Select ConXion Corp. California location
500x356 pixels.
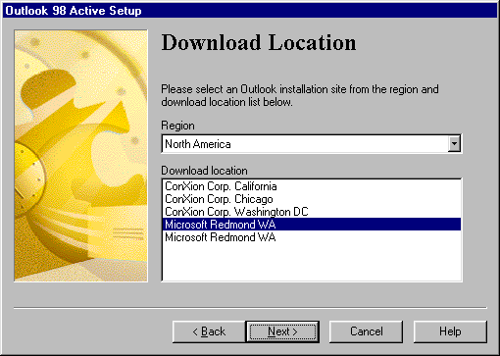[312, 186]
